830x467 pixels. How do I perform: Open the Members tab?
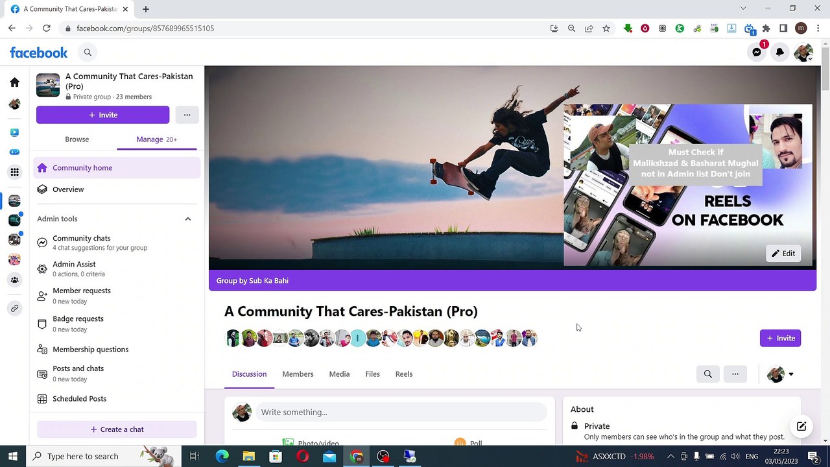(x=298, y=374)
